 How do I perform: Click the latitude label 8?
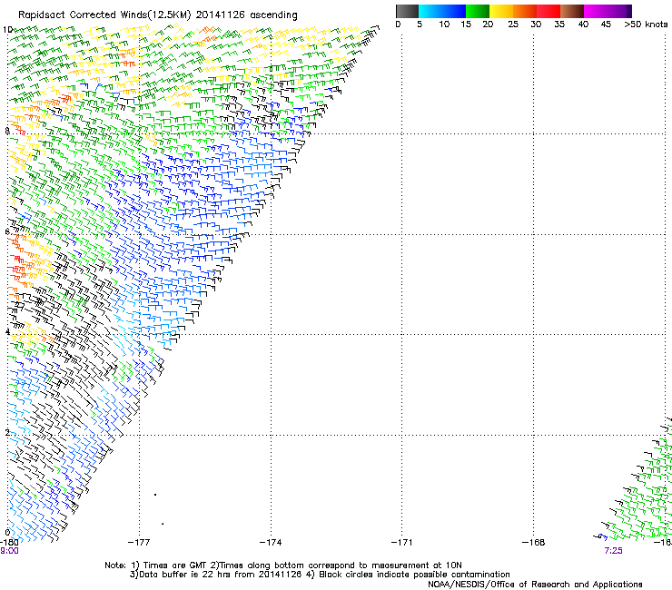(7, 131)
